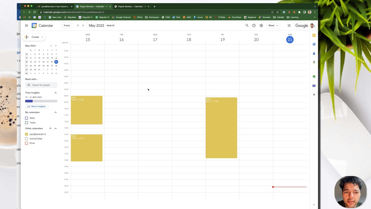Toggle the Tasks calendar checkbox
Viewport: 371px width, 209px height.
coord(27,122)
